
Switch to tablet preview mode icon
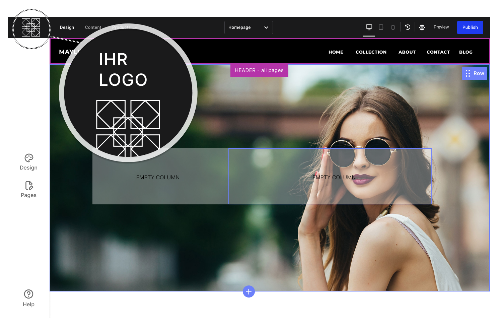click(x=381, y=27)
